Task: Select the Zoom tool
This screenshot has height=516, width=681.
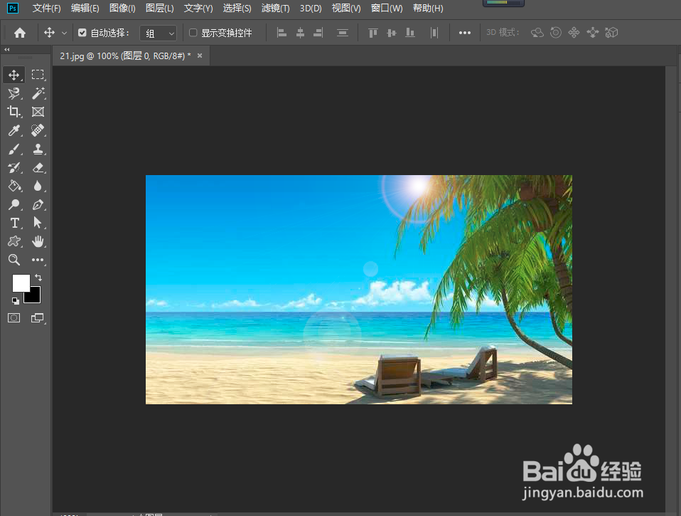Action: pyautogui.click(x=14, y=260)
